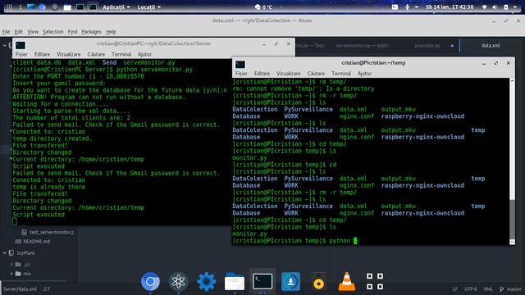Viewport: 525px width, 295px height.
Task: Open Căutare menu in temp terminal
Action: point(316,73)
